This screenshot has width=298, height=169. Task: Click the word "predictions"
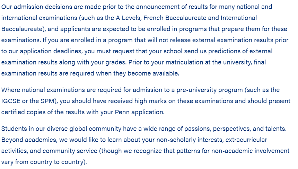(224, 51)
